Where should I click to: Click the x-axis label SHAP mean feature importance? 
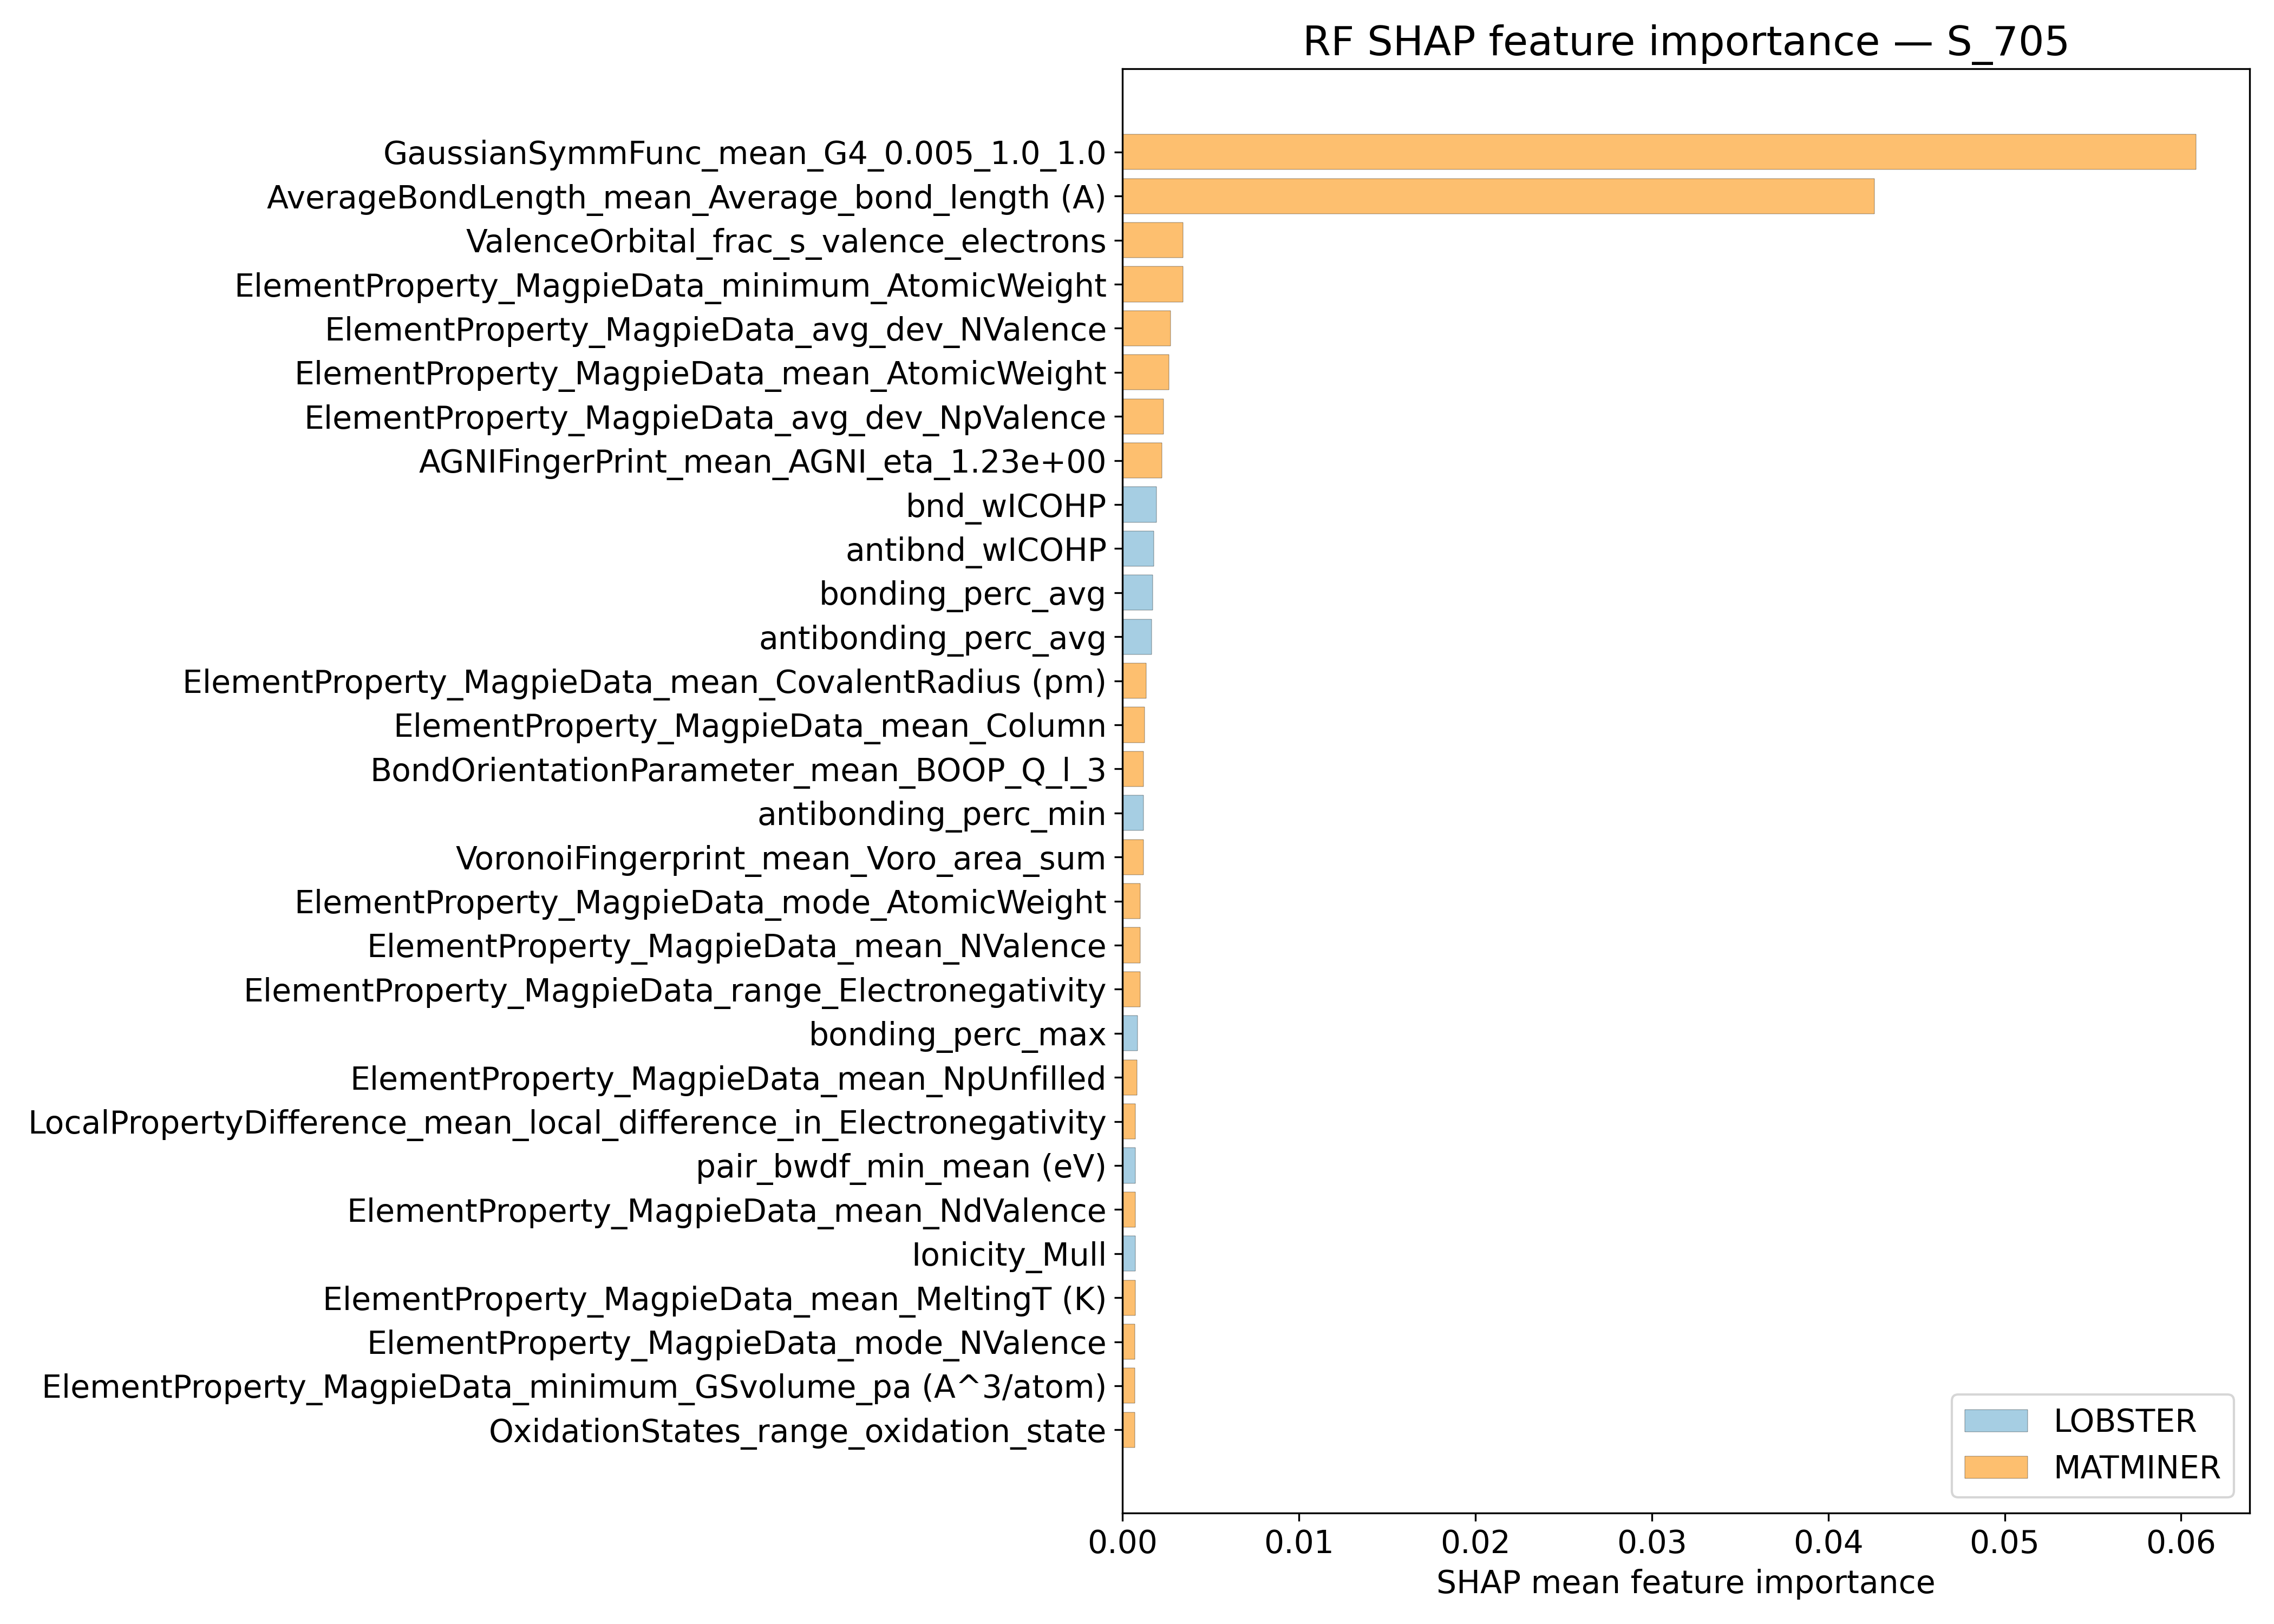pyautogui.click(x=1685, y=1582)
